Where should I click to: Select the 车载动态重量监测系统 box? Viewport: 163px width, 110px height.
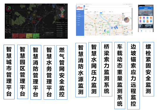(x=120, y=75)
